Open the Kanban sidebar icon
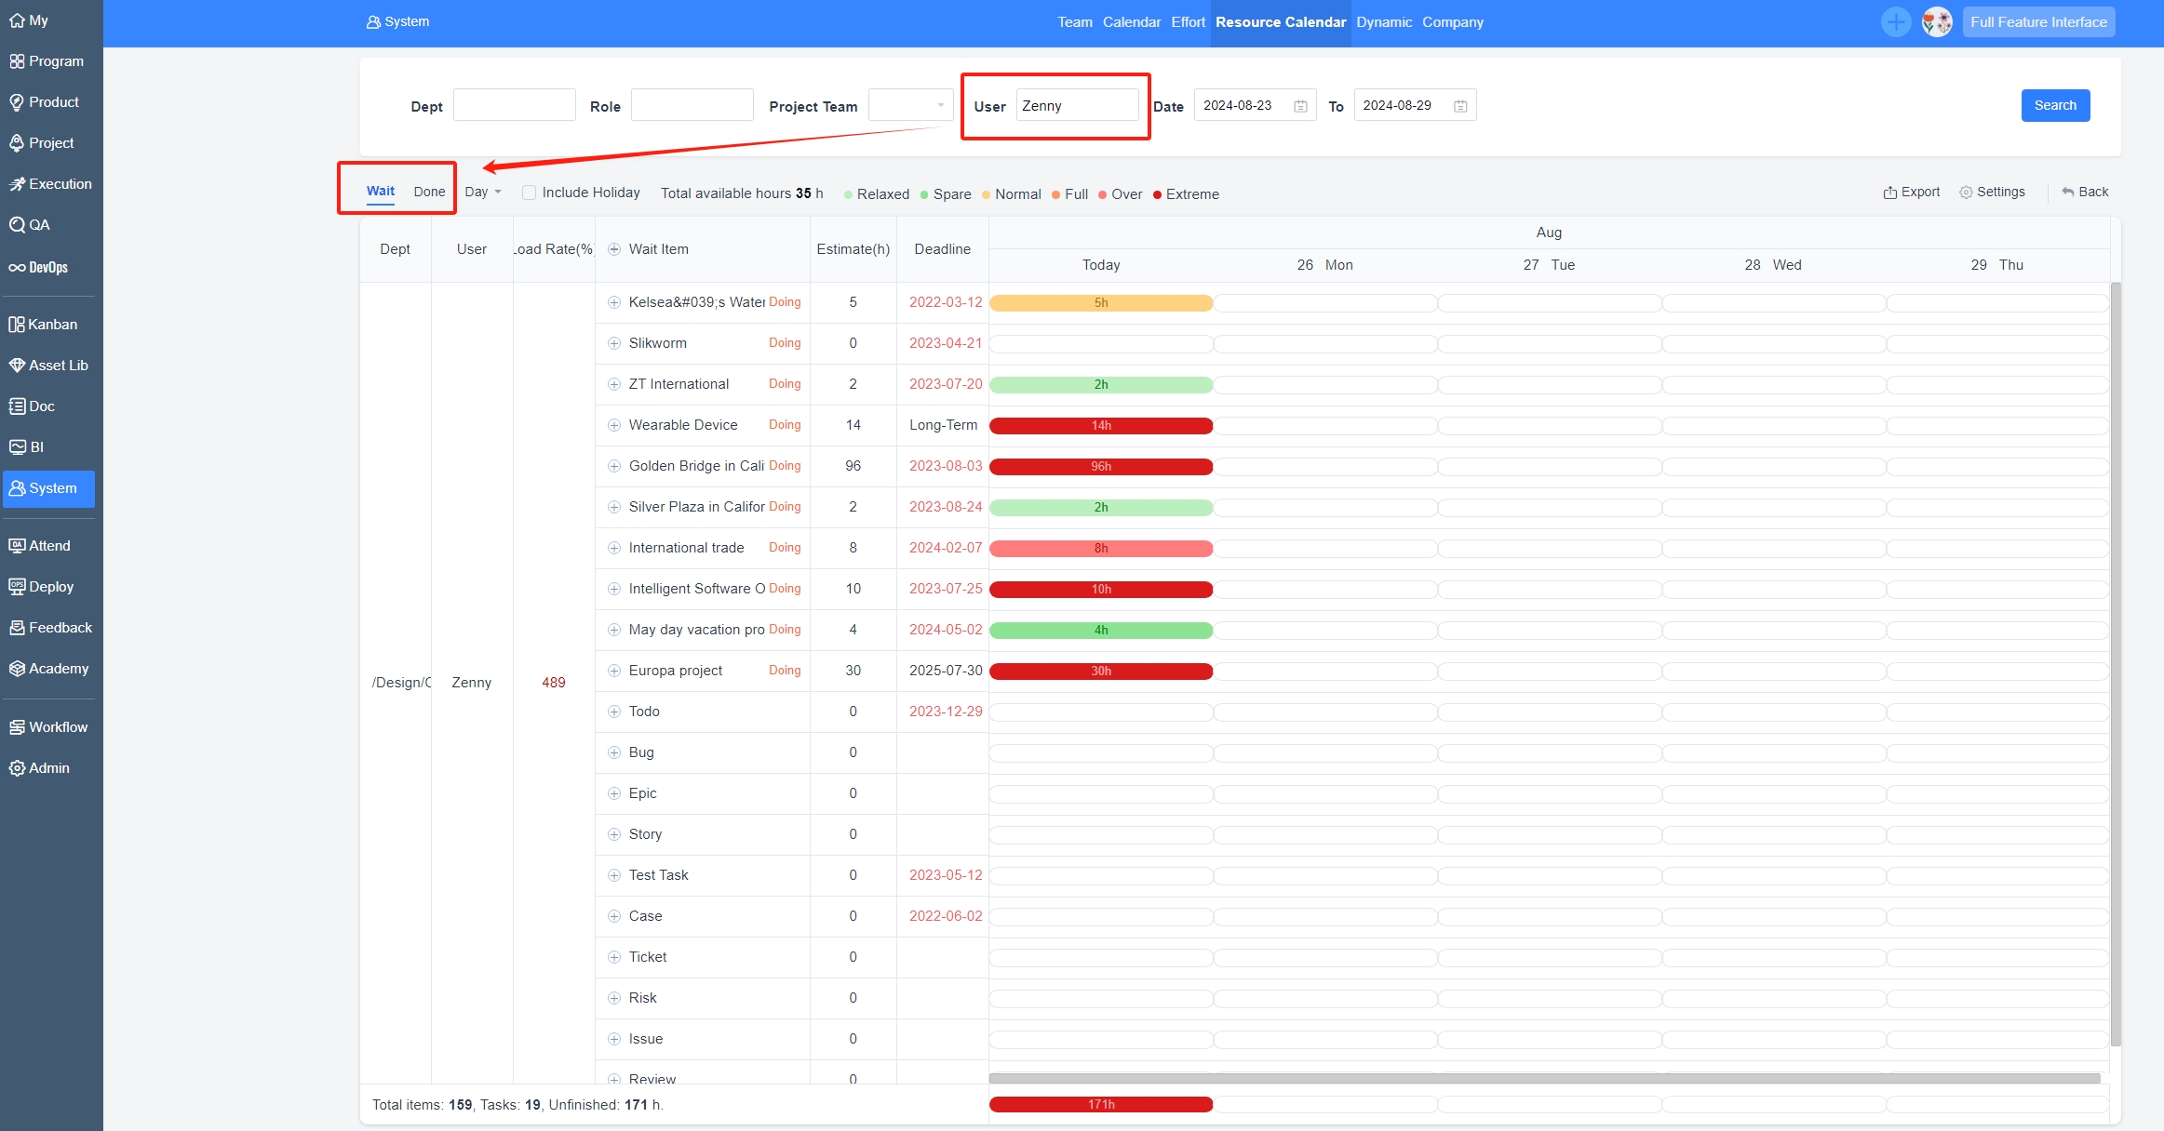2164x1131 pixels. tap(17, 325)
